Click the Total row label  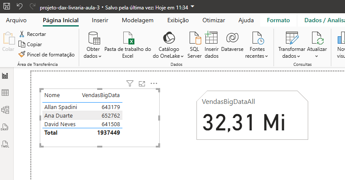pyautogui.click(x=51, y=133)
